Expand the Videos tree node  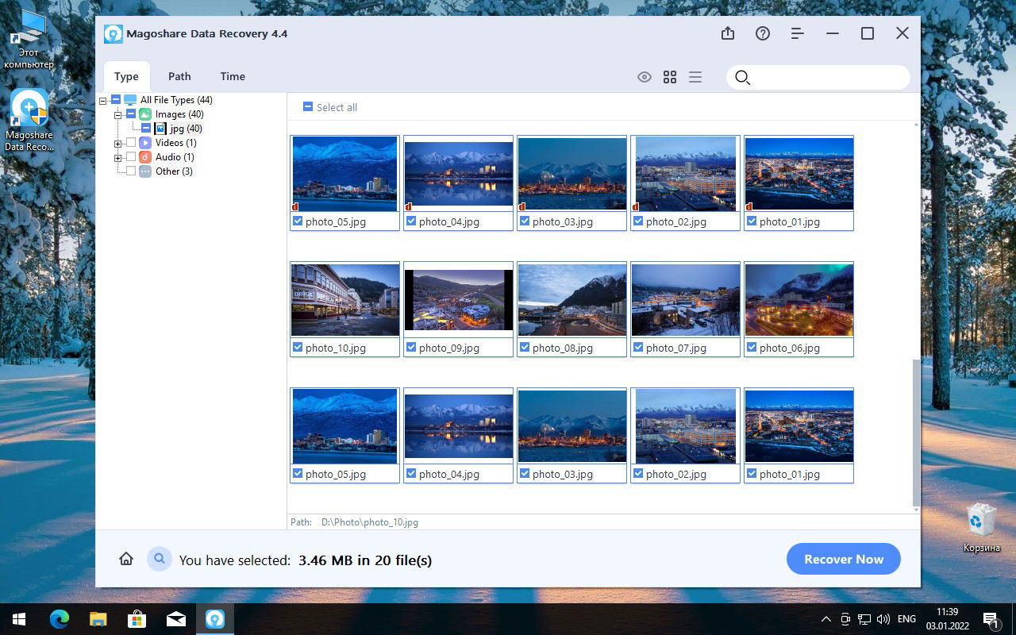click(x=117, y=144)
